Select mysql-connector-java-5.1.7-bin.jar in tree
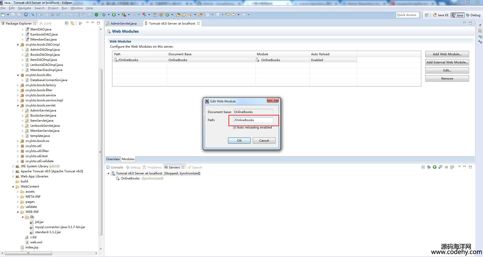Screen dimensions: 483x257 (60, 227)
